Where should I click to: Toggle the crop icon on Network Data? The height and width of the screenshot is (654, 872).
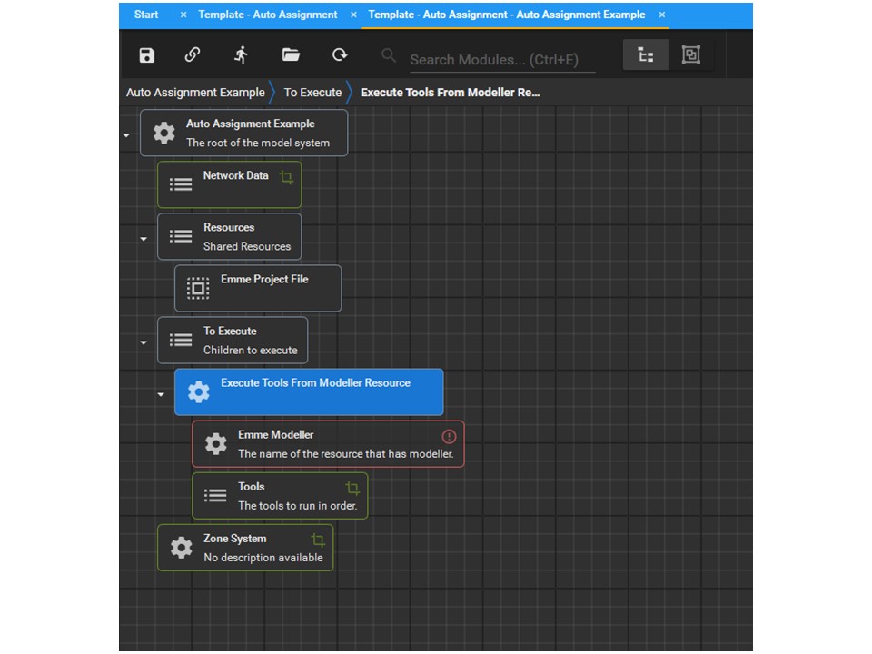[286, 177]
